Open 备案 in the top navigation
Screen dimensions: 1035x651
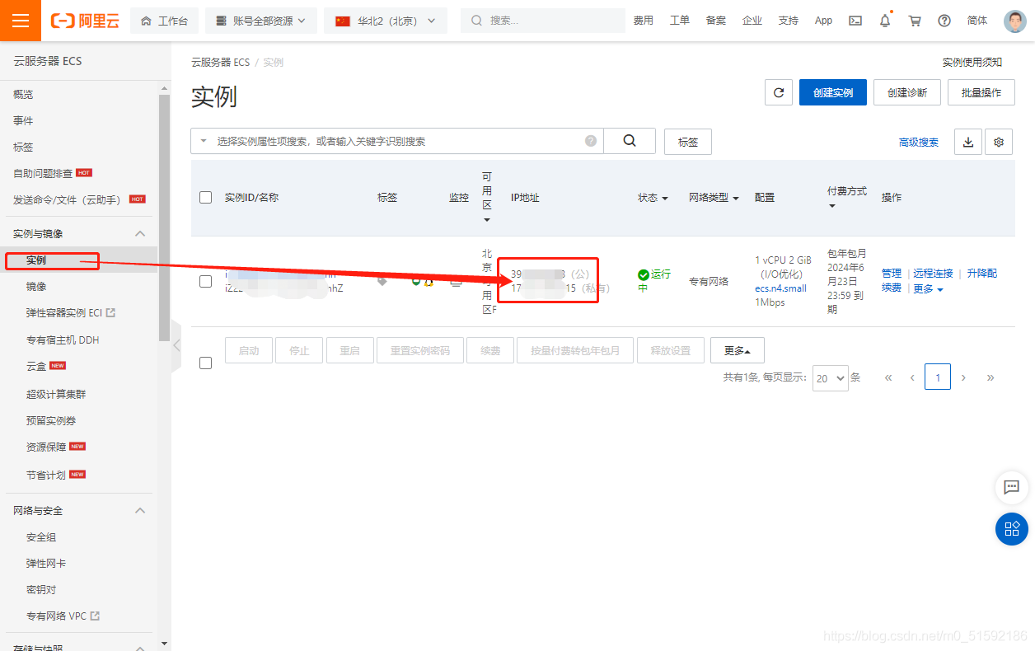(715, 21)
